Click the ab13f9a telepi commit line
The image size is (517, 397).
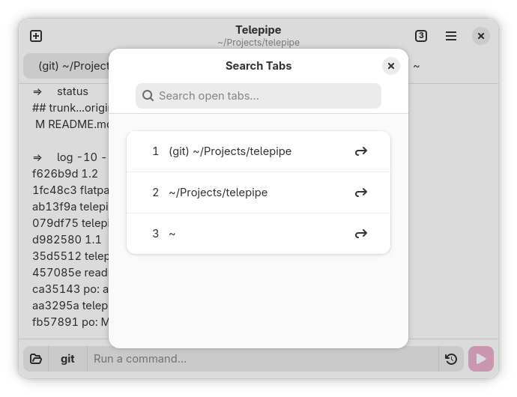click(70, 207)
